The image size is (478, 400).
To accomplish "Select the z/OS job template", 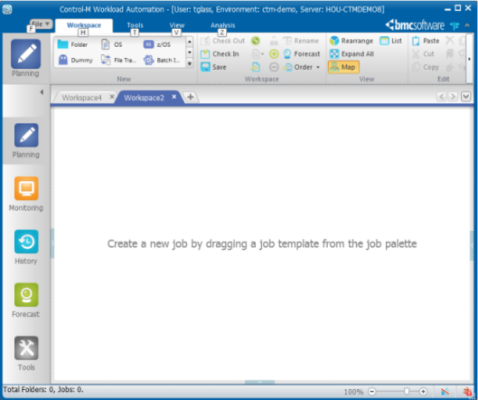I will (x=157, y=44).
